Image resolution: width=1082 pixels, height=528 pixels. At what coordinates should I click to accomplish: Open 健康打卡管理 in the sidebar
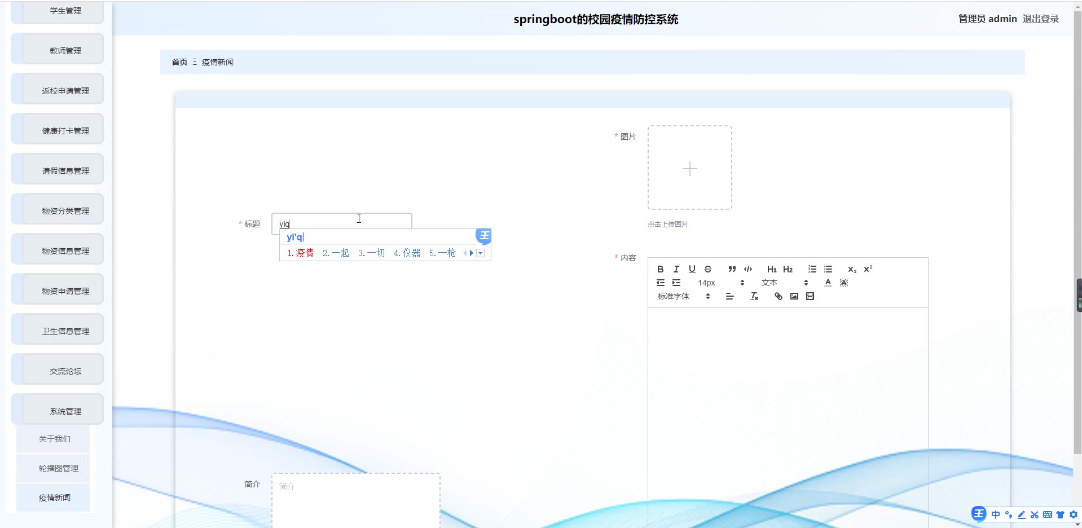click(57, 129)
